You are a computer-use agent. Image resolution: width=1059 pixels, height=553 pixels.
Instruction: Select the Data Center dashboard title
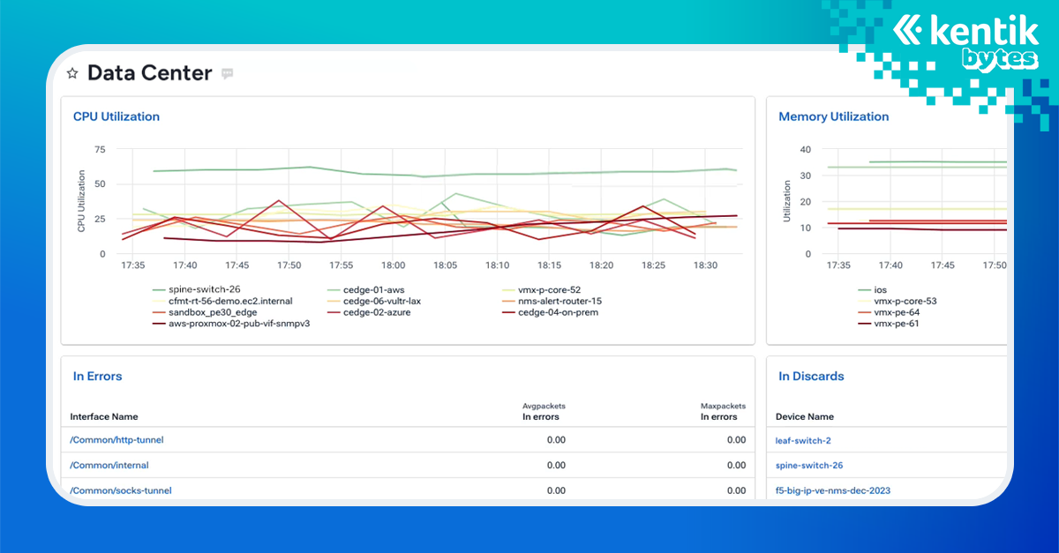click(x=149, y=73)
